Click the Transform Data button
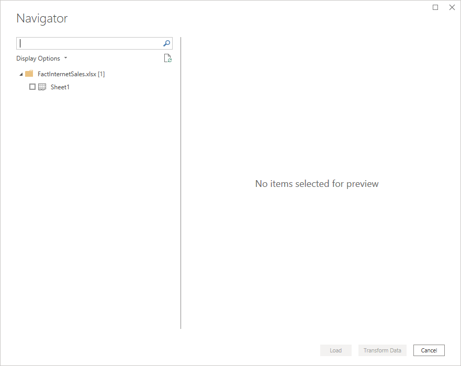This screenshot has width=461, height=366. (382, 350)
